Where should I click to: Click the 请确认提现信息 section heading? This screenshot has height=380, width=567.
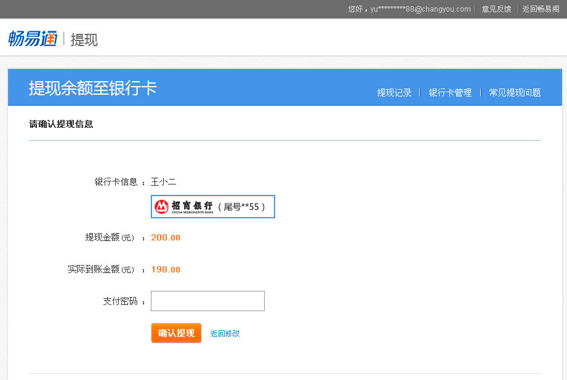coord(61,124)
